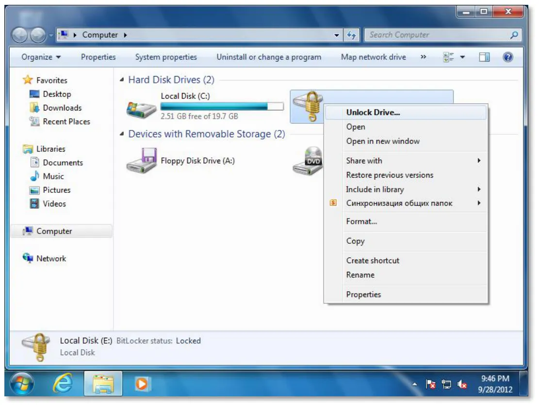Select the DVD drive icon

[x=309, y=160]
